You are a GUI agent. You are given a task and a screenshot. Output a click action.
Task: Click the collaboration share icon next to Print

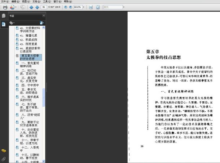(12, 7)
